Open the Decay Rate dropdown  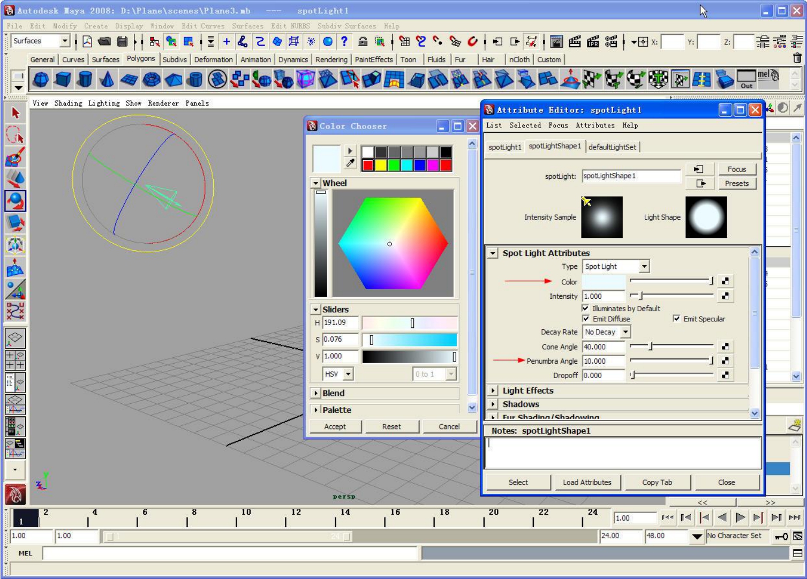(606, 332)
